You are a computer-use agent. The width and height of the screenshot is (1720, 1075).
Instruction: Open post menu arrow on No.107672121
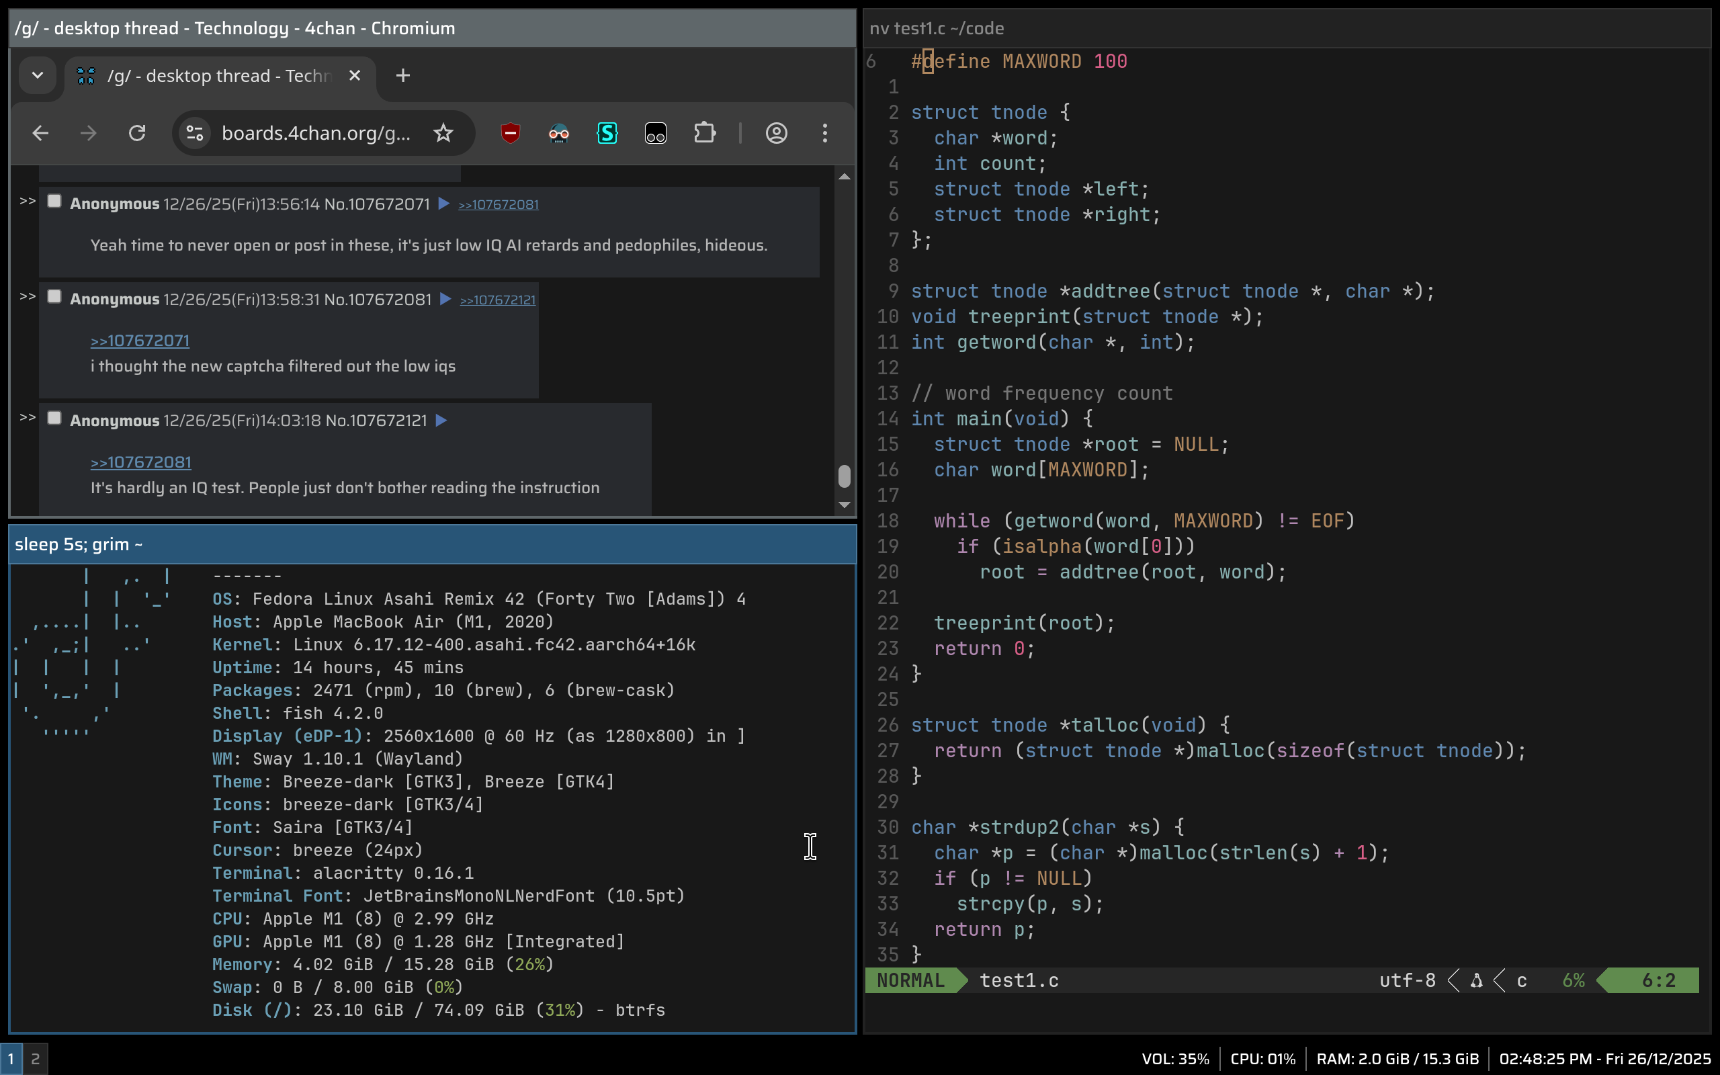[x=441, y=421]
